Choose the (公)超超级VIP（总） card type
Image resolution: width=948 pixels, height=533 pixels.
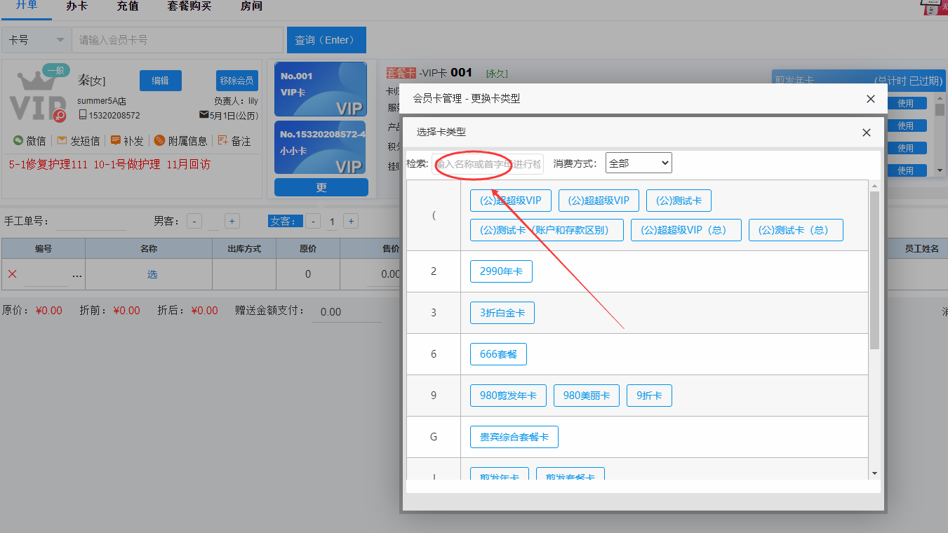686,230
